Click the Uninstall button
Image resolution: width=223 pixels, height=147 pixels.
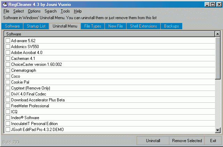(153, 141)
